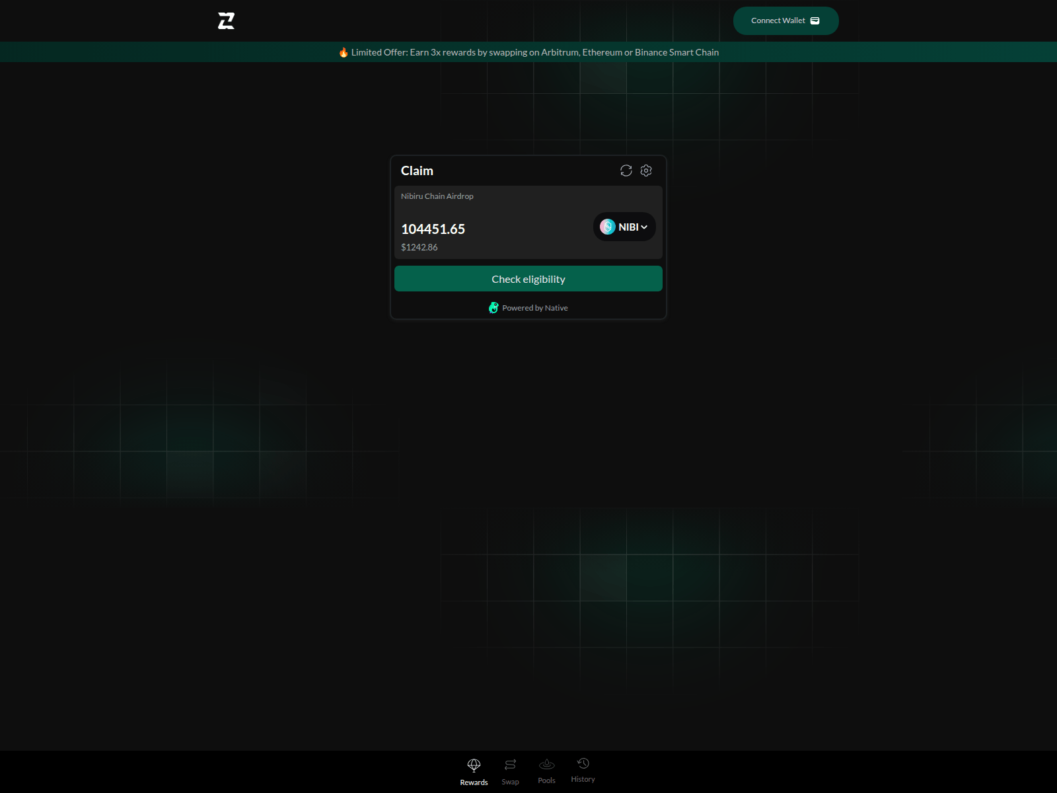
Task: Click the $1242.86 value text
Action: pos(419,247)
